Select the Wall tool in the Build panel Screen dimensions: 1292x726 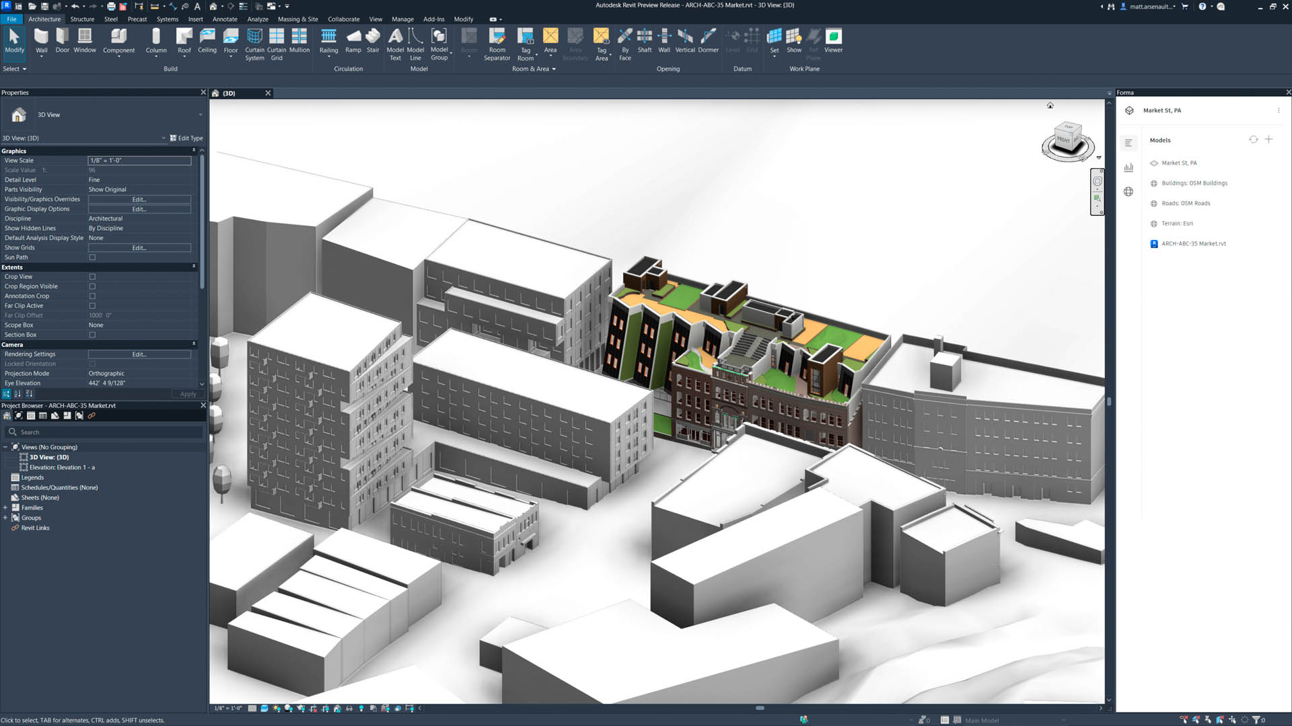41,40
